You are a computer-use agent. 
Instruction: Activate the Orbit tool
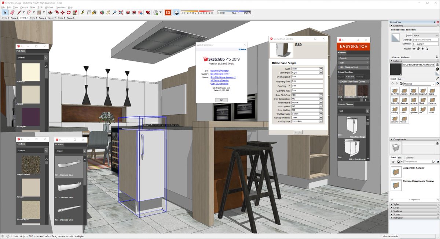coord(102,12)
